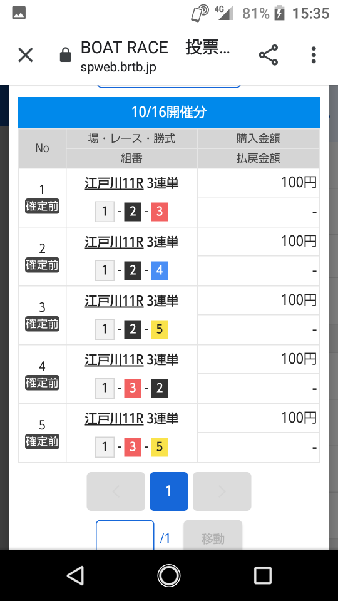This screenshot has width=338, height=601.
Task: Go to previous page with left chevron
Action: (x=116, y=491)
